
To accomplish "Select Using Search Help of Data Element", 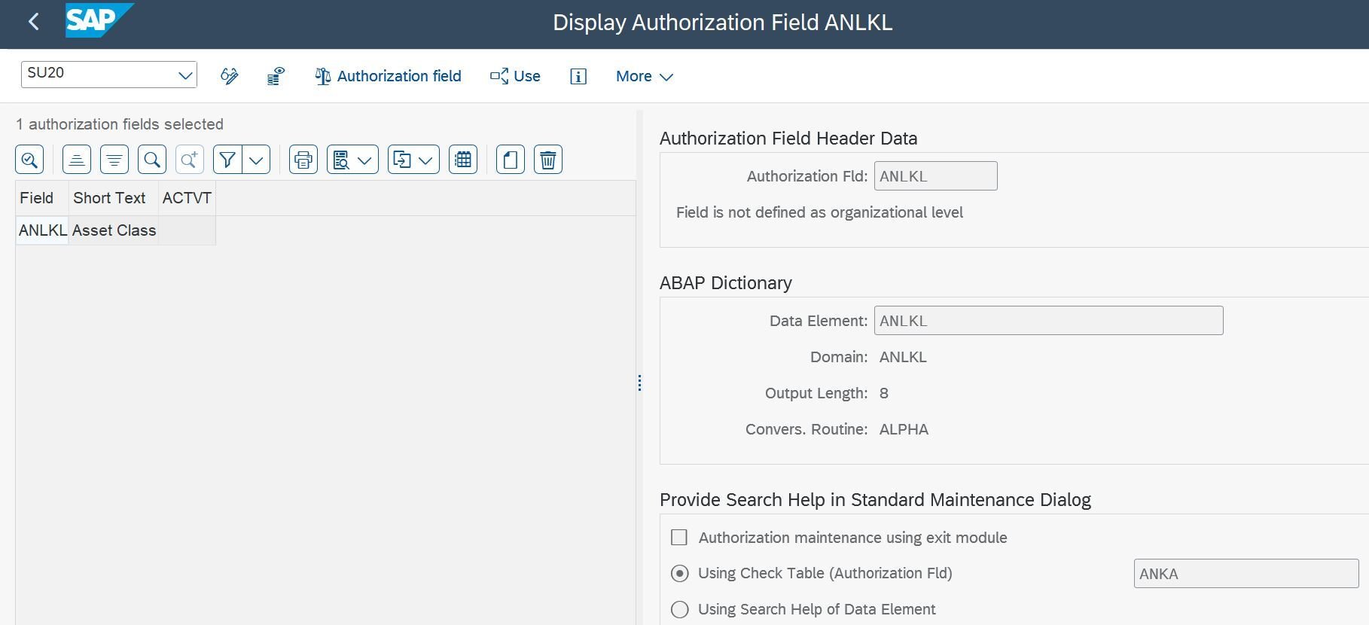I will coord(679,610).
